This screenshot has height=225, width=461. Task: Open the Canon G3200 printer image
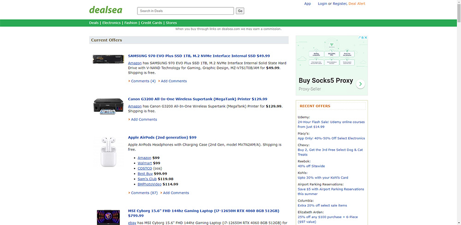(x=108, y=106)
